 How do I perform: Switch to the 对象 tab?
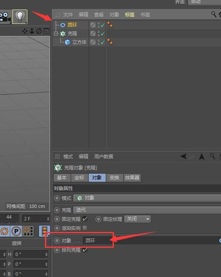point(97,178)
